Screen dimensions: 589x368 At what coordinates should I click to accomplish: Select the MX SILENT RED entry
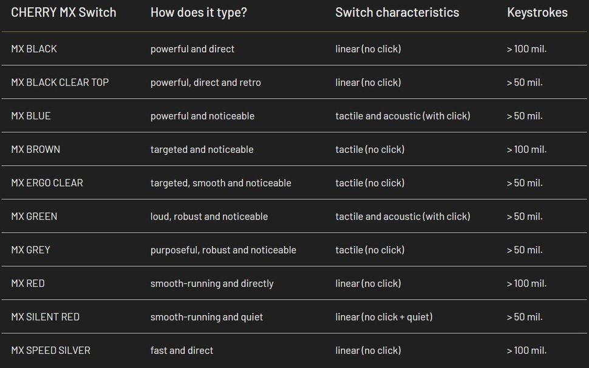[46, 317]
